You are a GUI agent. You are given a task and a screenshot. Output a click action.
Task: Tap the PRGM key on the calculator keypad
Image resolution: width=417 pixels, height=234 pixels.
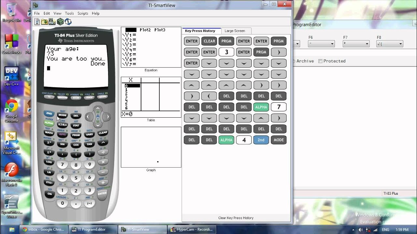click(76, 135)
